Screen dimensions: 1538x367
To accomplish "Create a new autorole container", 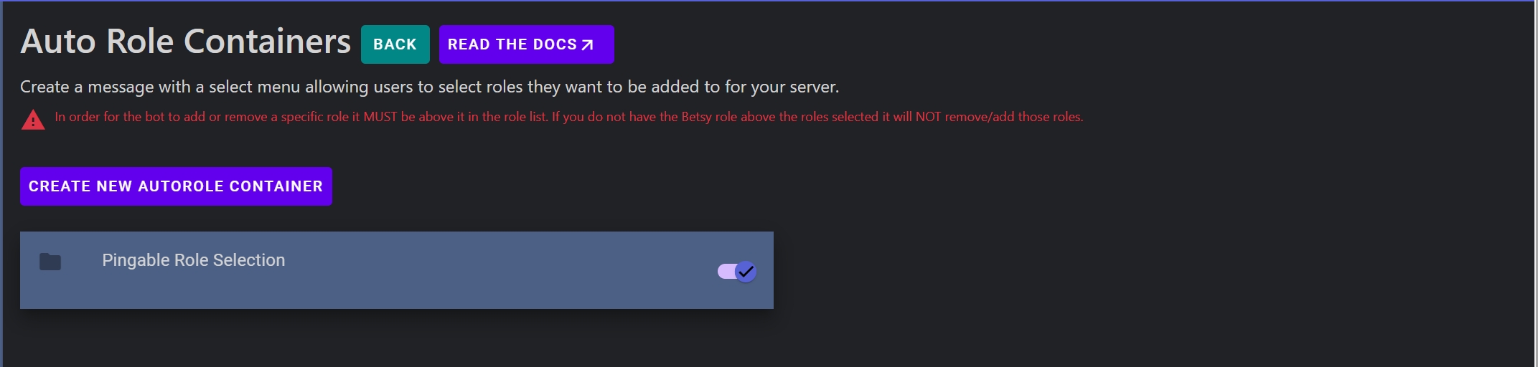I will tap(176, 186).
